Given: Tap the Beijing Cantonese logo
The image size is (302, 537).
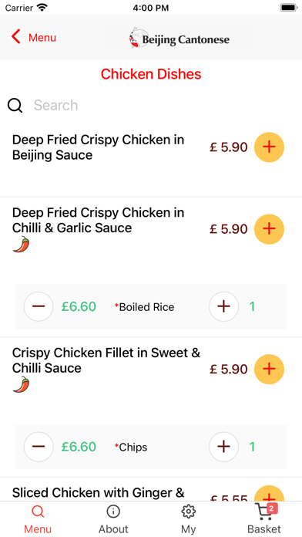Looking at the screenshot, I should point(180,38).
